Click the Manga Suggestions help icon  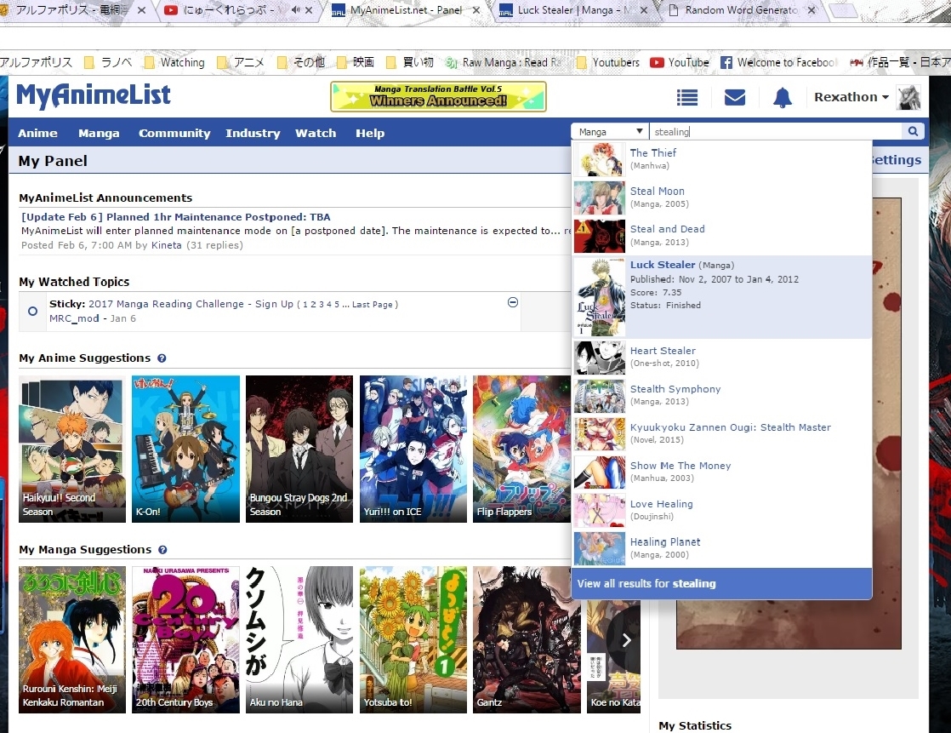click(x=162, y=550)
